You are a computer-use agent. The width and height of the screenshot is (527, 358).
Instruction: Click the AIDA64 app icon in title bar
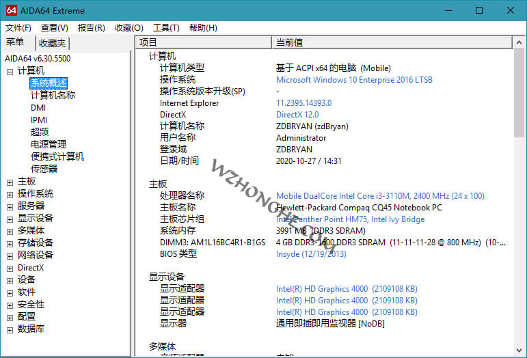(11, 10)
